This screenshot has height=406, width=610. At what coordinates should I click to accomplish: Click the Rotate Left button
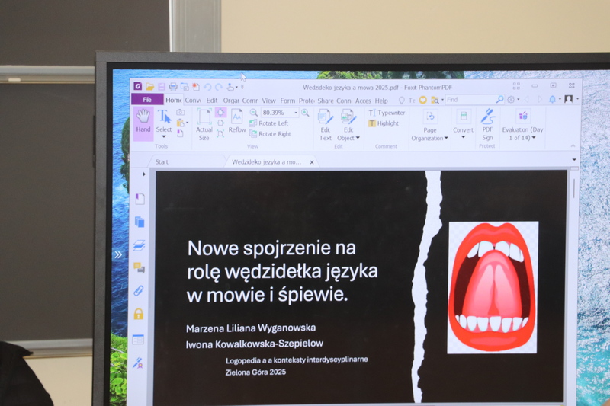[272, 123]
